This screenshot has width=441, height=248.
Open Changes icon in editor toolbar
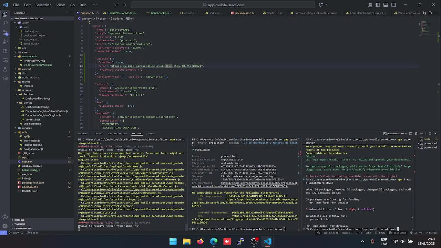(x=424, y=13)
